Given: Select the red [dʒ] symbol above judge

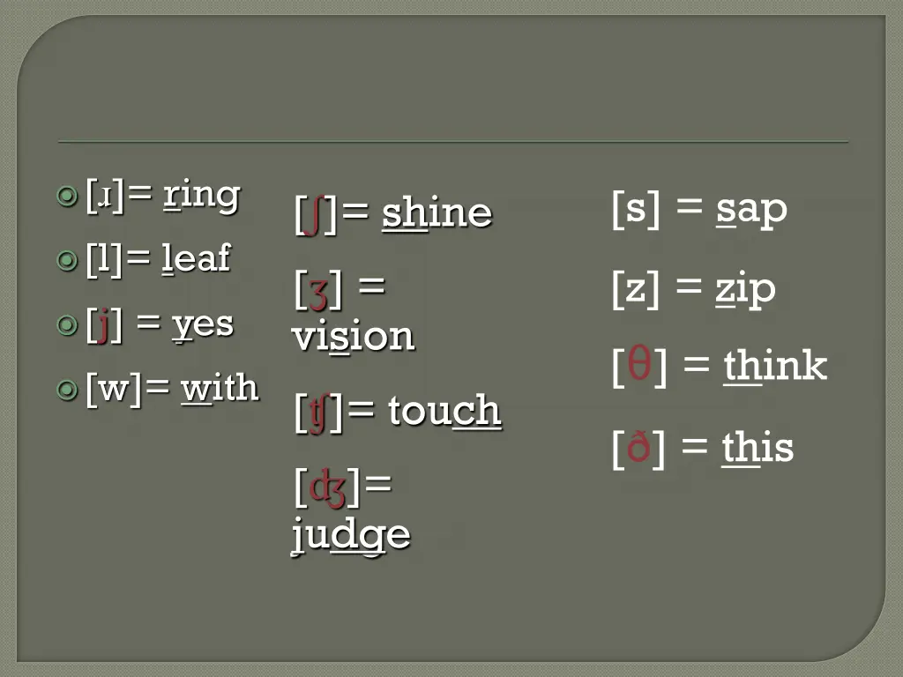Looking at the screenshot, I should (328, 489).
